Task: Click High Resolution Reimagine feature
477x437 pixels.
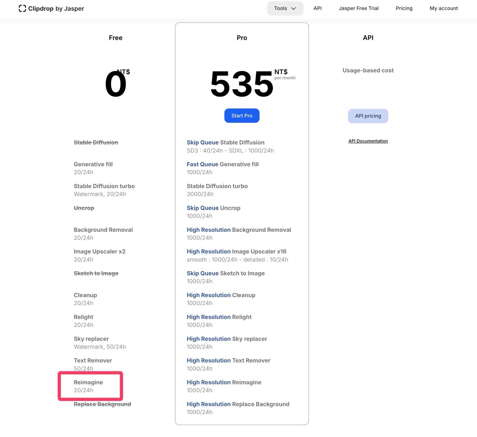Action: (x=224, y=382)
